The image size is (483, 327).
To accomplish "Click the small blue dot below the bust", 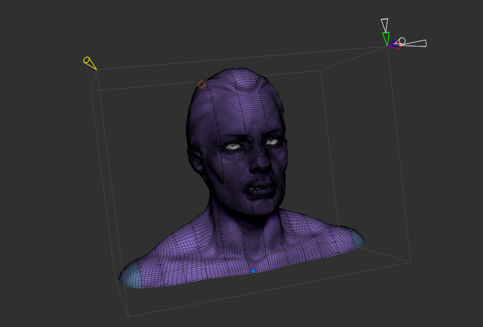I will (x=253, y=271).
